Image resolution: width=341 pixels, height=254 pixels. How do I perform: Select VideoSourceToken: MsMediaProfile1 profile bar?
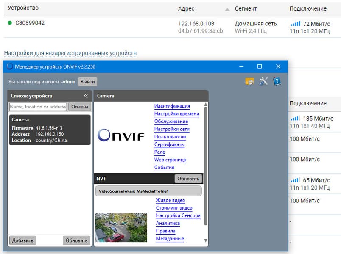148,191
